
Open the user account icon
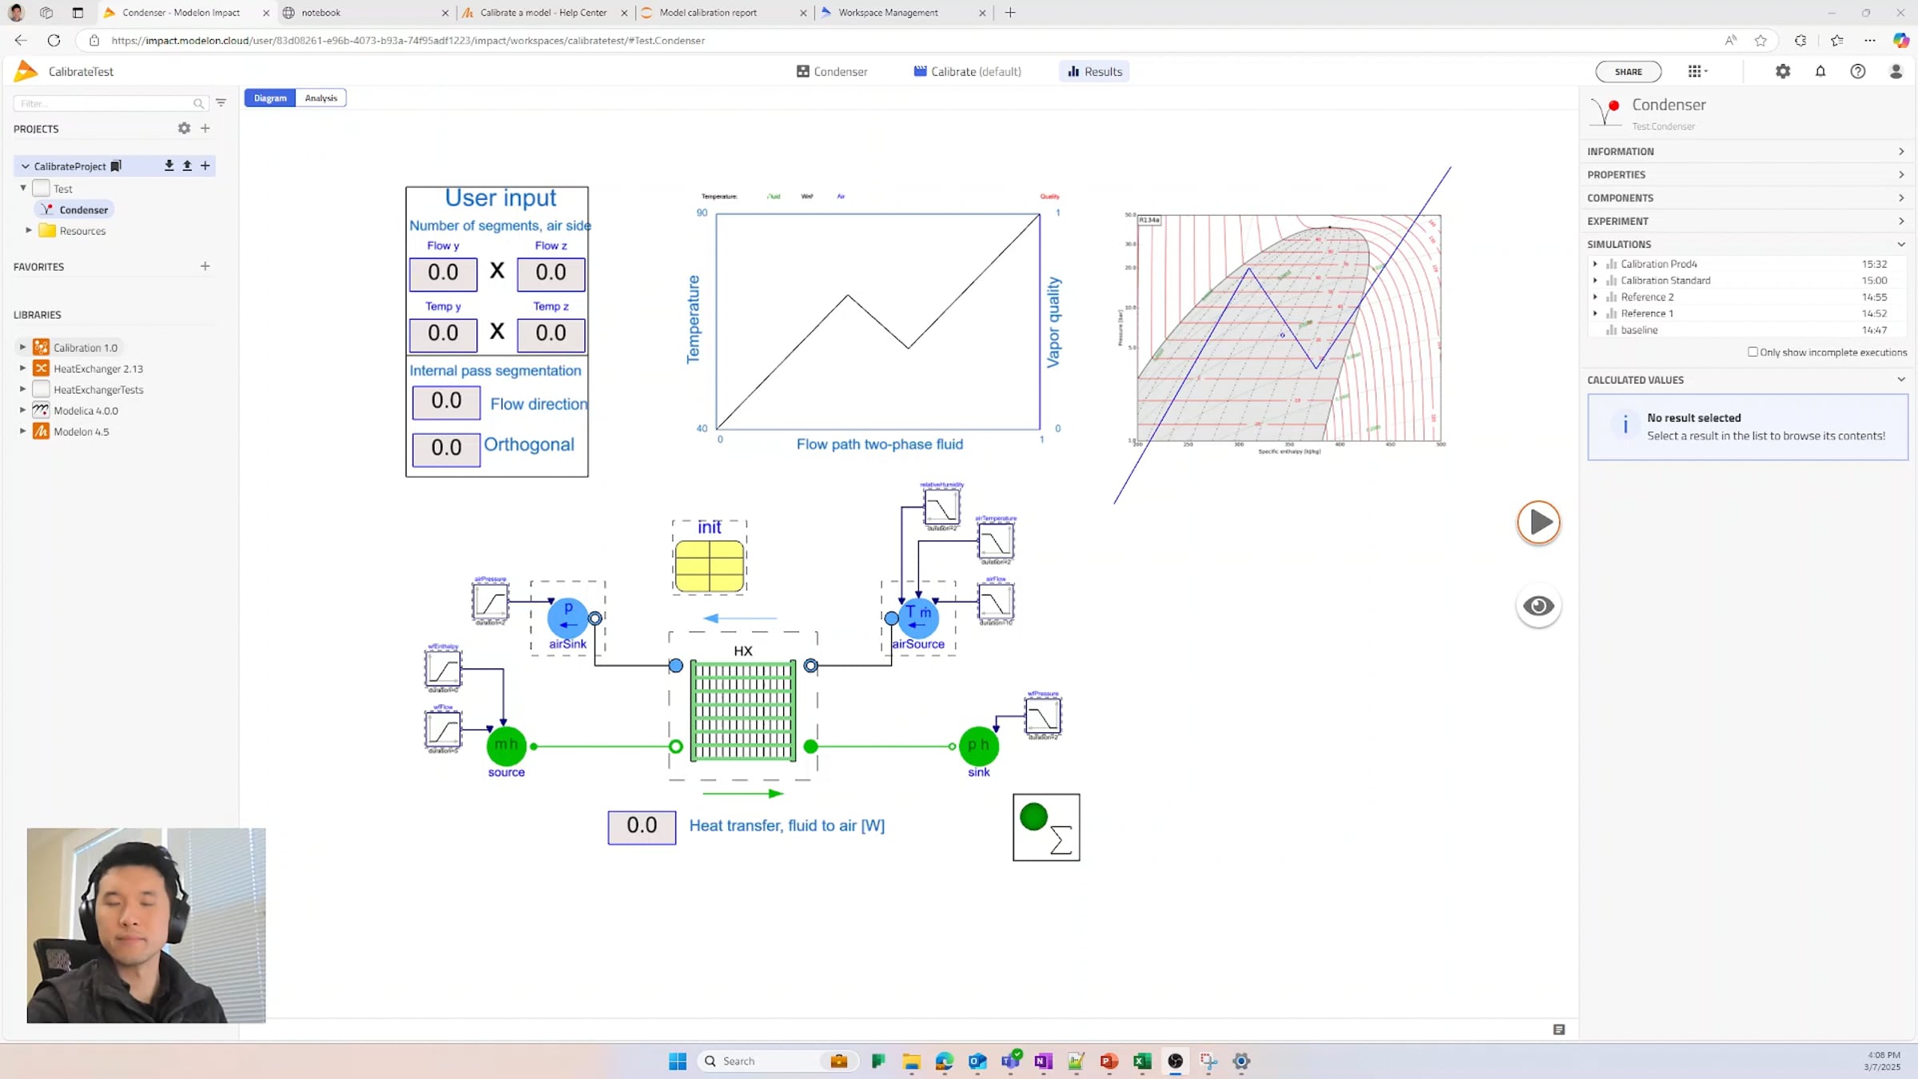point(1896,71)
